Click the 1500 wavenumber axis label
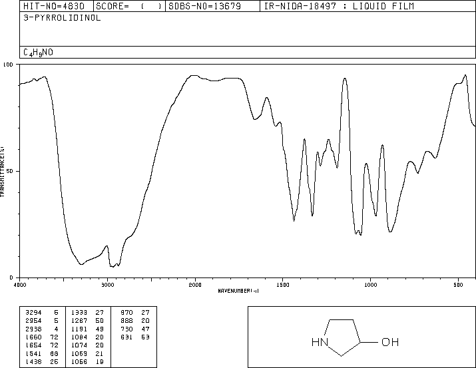Image resolution: width=476 pixels, height=368 pixels. click(283, 285)
